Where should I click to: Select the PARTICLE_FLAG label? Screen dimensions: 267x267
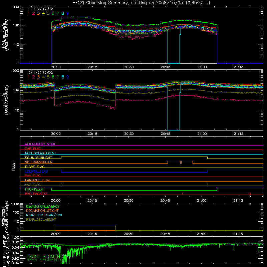point(37,180)
